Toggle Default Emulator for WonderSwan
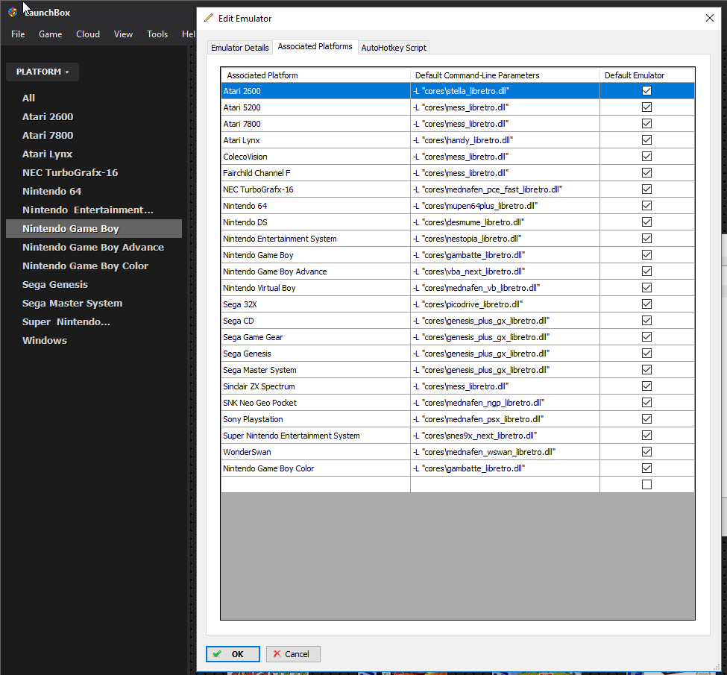The image size is (727, 675). pos(646,452)
